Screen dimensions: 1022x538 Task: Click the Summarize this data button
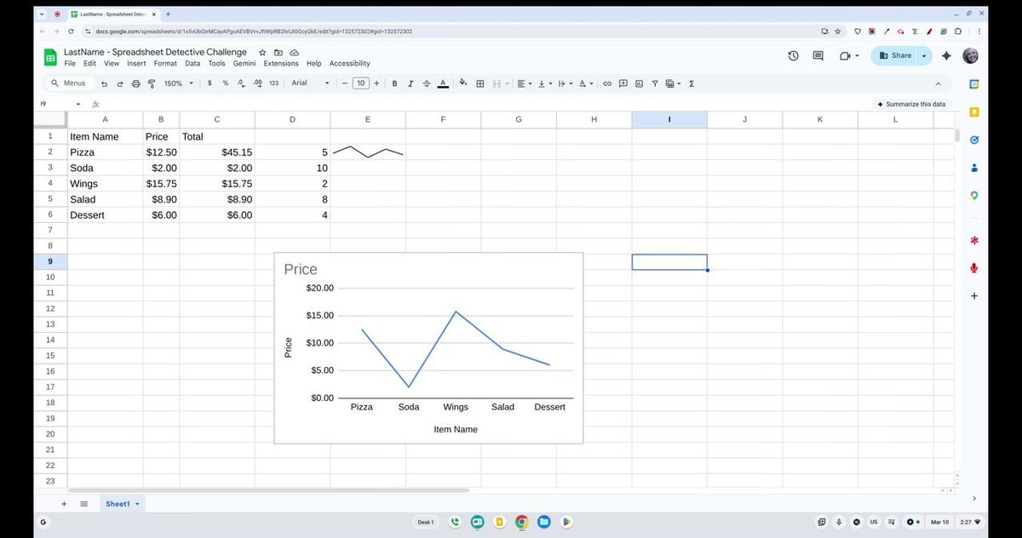[910, 104]
